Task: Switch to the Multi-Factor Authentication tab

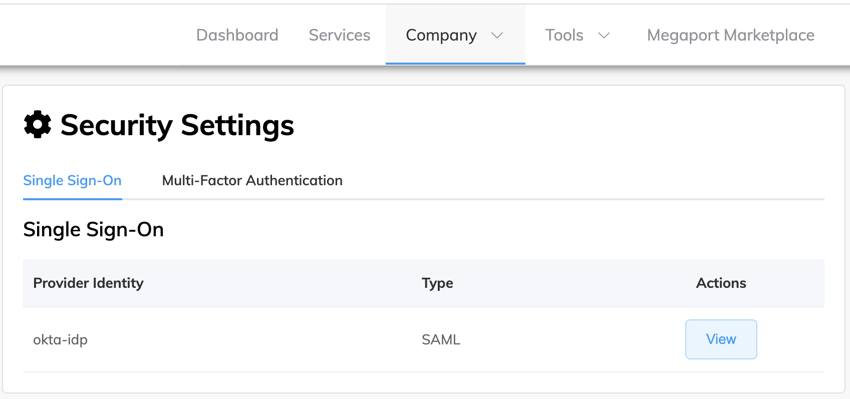Action: coord(252,180)
